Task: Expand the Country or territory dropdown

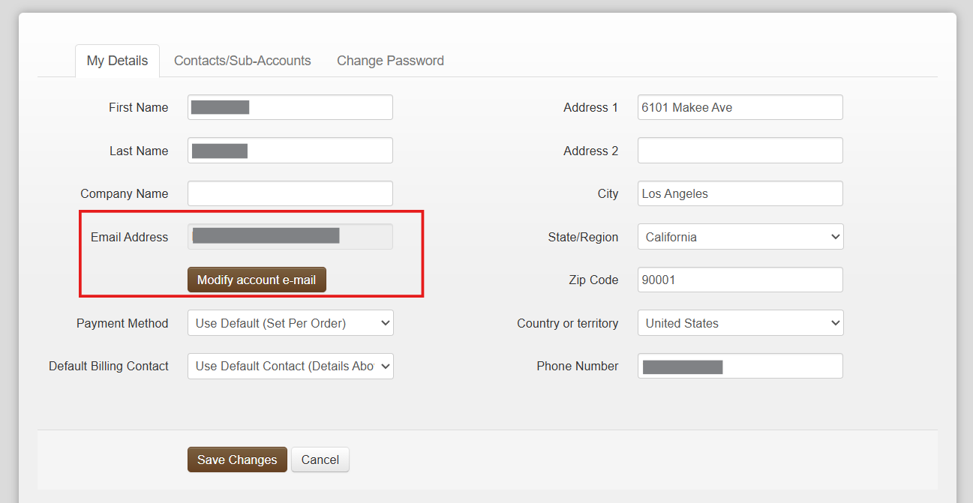Action: (740, 323)
